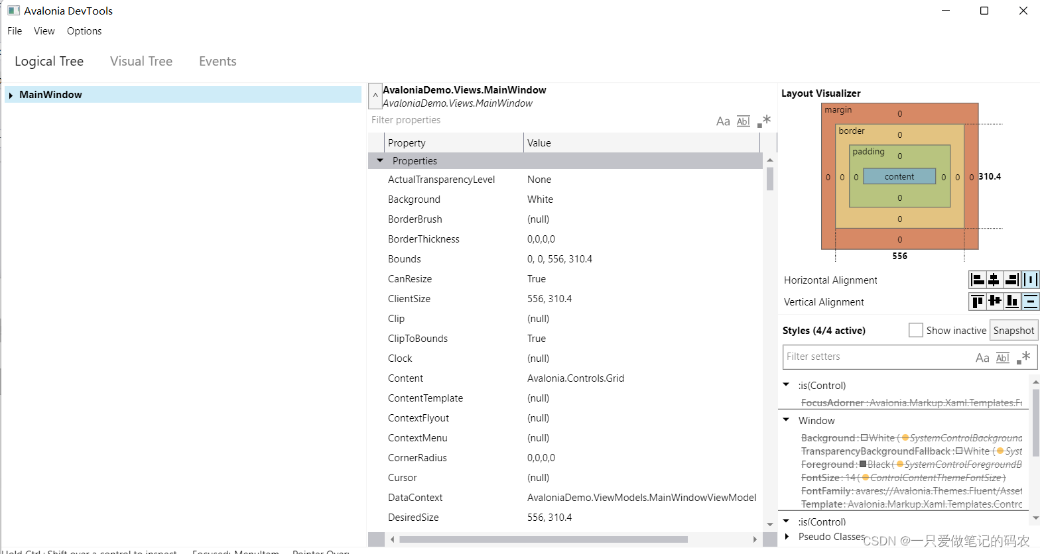The image size is (1040, 554).
Task: Click the Foreground Black color swatch in styles
Action: (862, 464)
